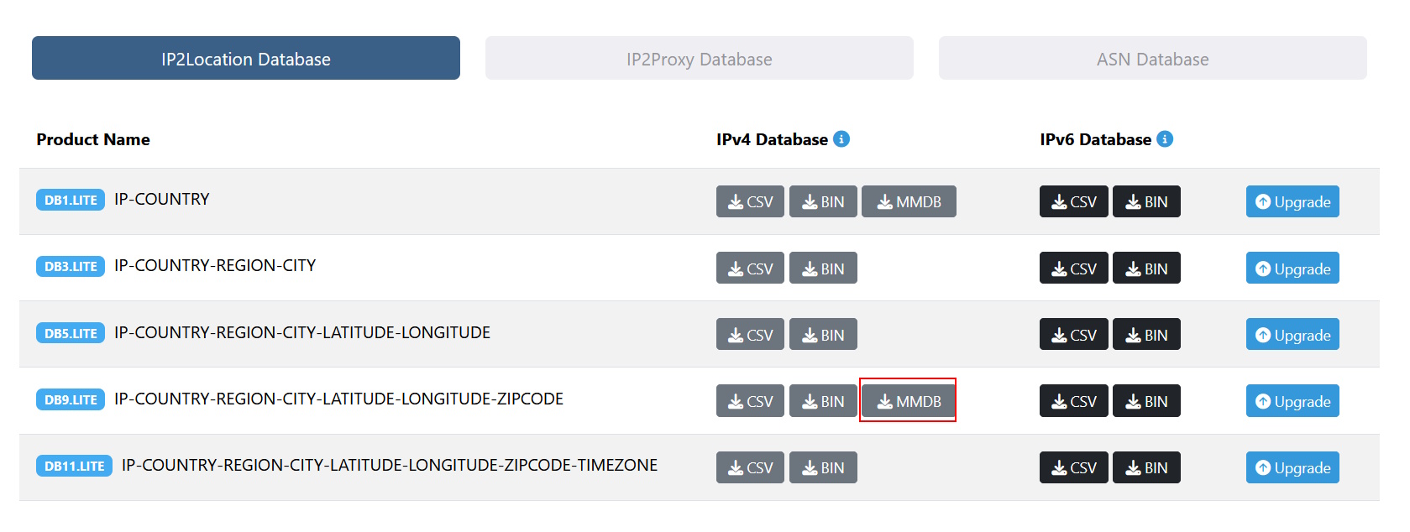Download DB9.LITE IPv4 CSV file
1410x532 pixels.
click(750, 400)
